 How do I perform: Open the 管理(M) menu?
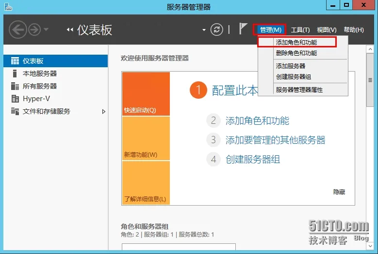(270, 30)
